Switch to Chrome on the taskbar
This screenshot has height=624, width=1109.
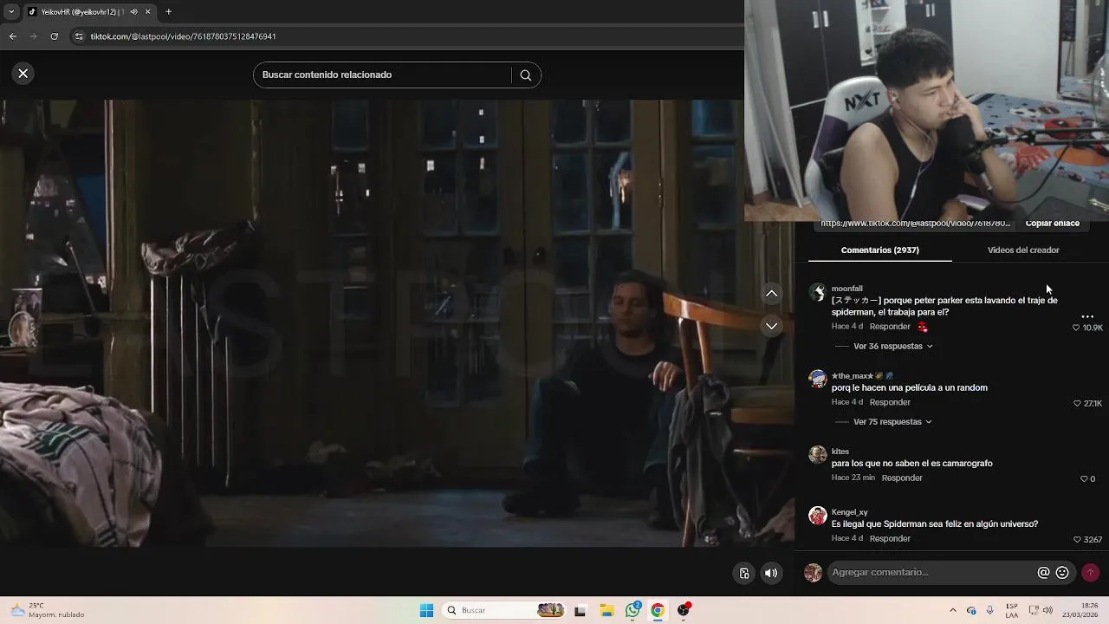tap(658, 611)
